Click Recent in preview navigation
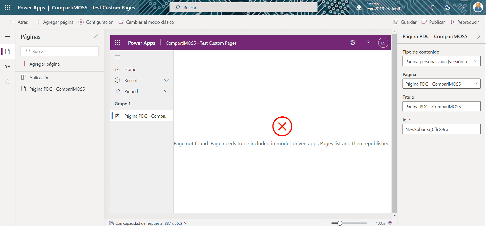486x226 pixels. pos(131,81)
